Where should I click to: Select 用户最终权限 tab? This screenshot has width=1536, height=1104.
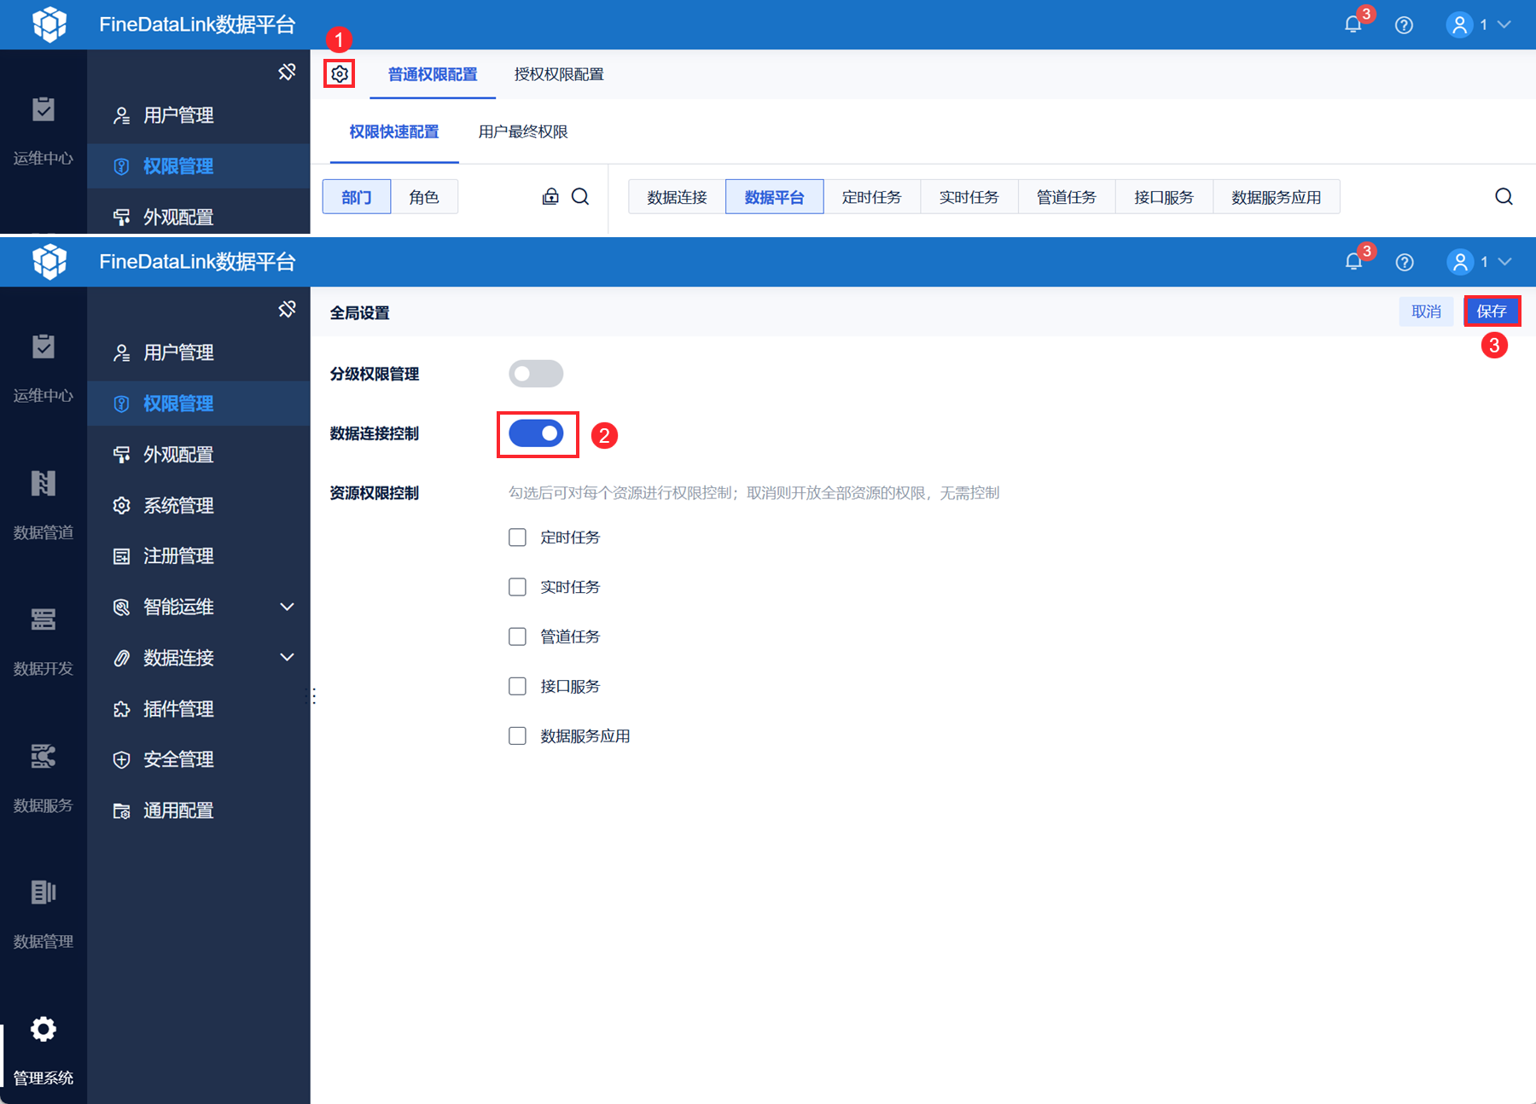pyautogui.click(x=523, y=131)
